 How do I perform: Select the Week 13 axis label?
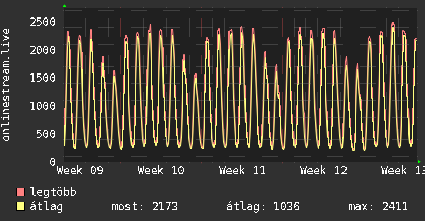402,171
